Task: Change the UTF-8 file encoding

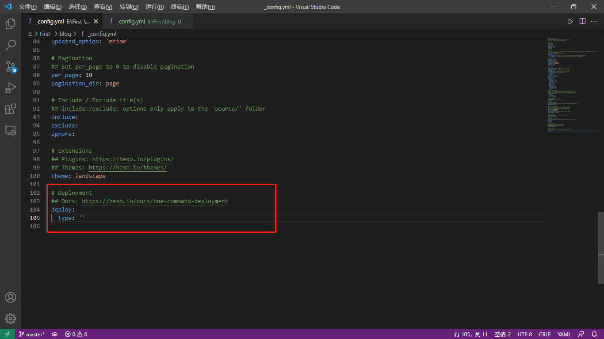Action: (525, 334)
